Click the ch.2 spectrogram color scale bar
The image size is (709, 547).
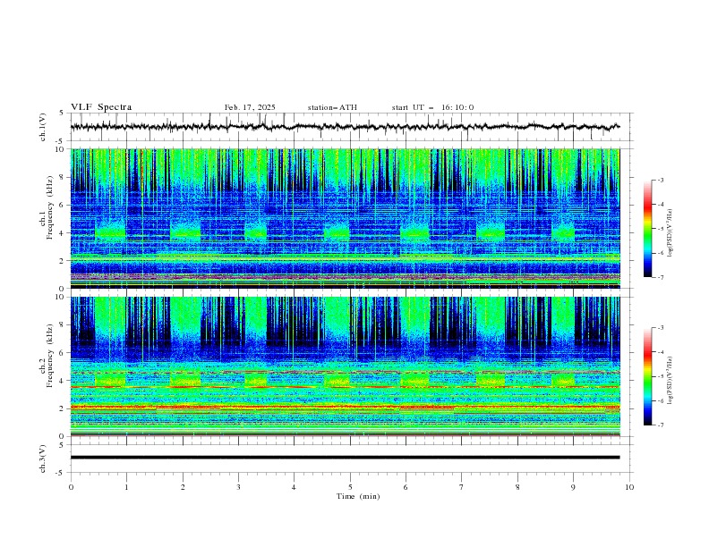point(647,376)
